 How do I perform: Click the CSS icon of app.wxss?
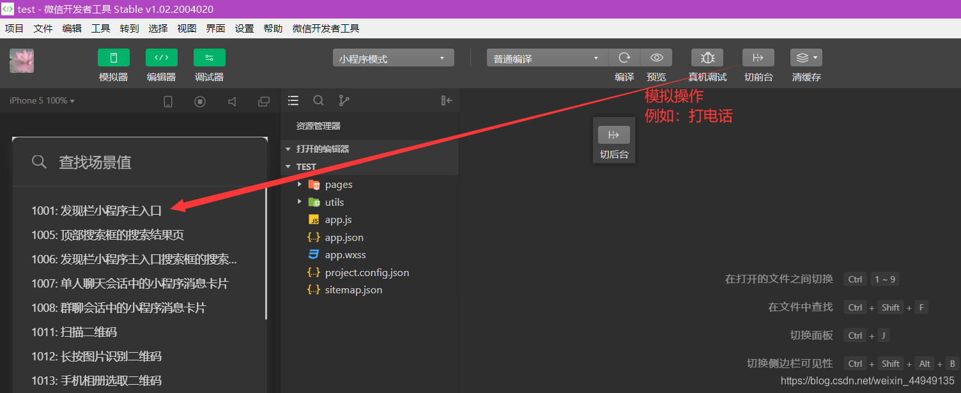pyautogui.click(x=314, y=254)
